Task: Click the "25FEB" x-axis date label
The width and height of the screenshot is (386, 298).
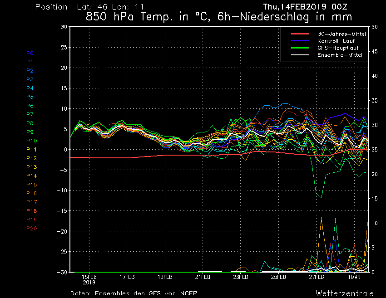Action: 278,277
